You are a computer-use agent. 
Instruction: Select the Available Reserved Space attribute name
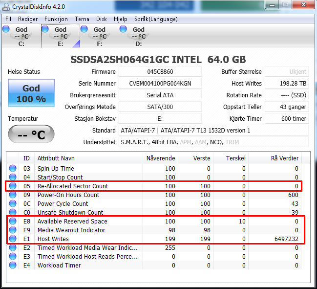click(72, 222)
